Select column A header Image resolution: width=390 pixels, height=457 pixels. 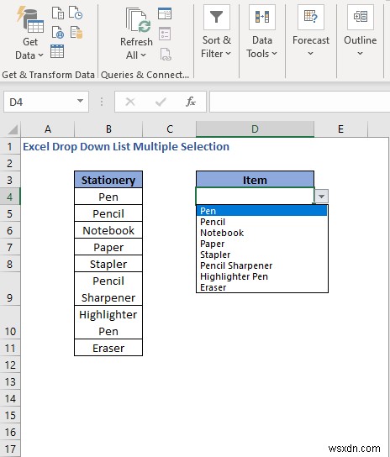pos(48,129)
